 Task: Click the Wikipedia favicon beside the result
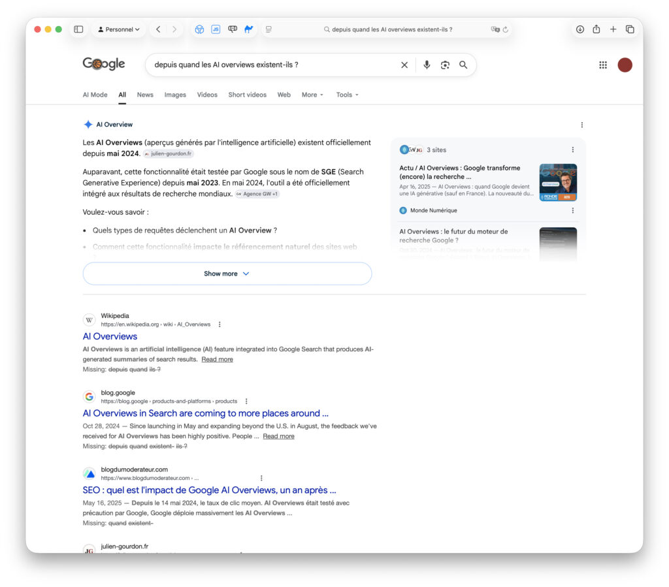[x=89, y=320]
